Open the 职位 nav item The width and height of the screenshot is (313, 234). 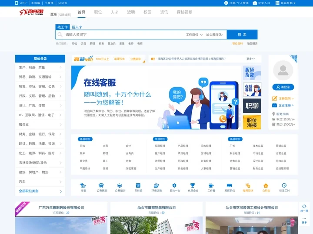tap(98, 12)
